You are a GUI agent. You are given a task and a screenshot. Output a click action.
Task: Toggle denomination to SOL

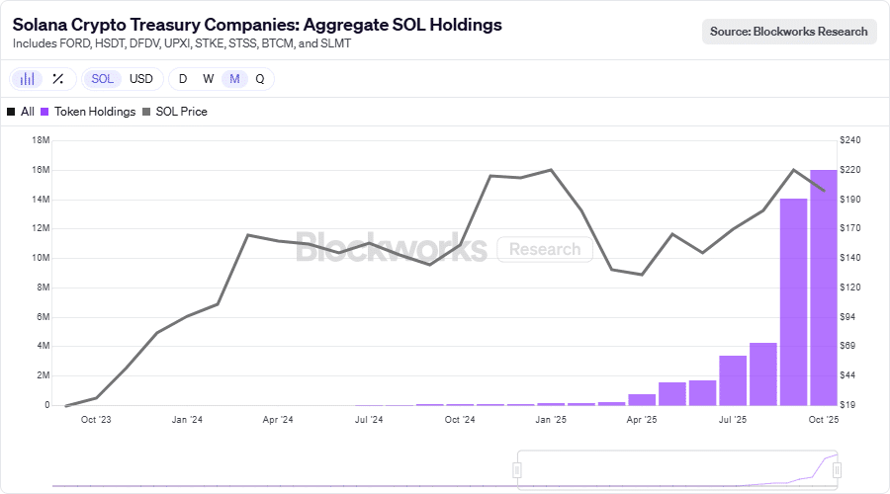pos(103,79)
